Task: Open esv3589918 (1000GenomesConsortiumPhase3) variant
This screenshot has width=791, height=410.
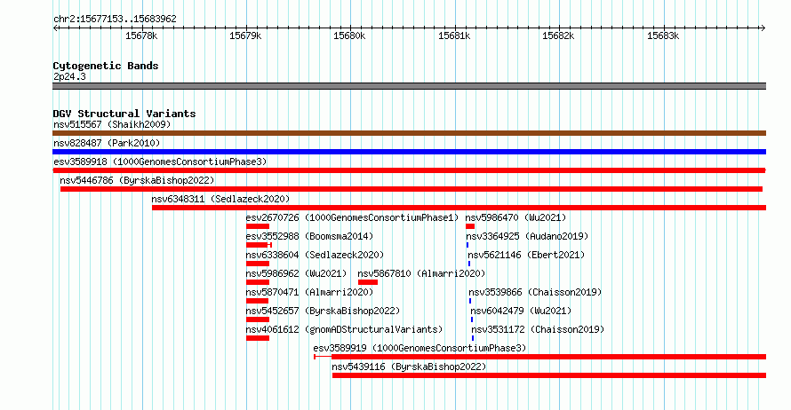Action: (160, 162)
